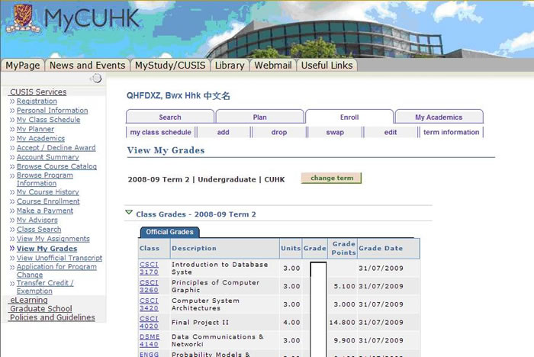The height and width of the screenshot is (357, 534).
Task: Open Accept / Decline Award link
Action: 56,148
